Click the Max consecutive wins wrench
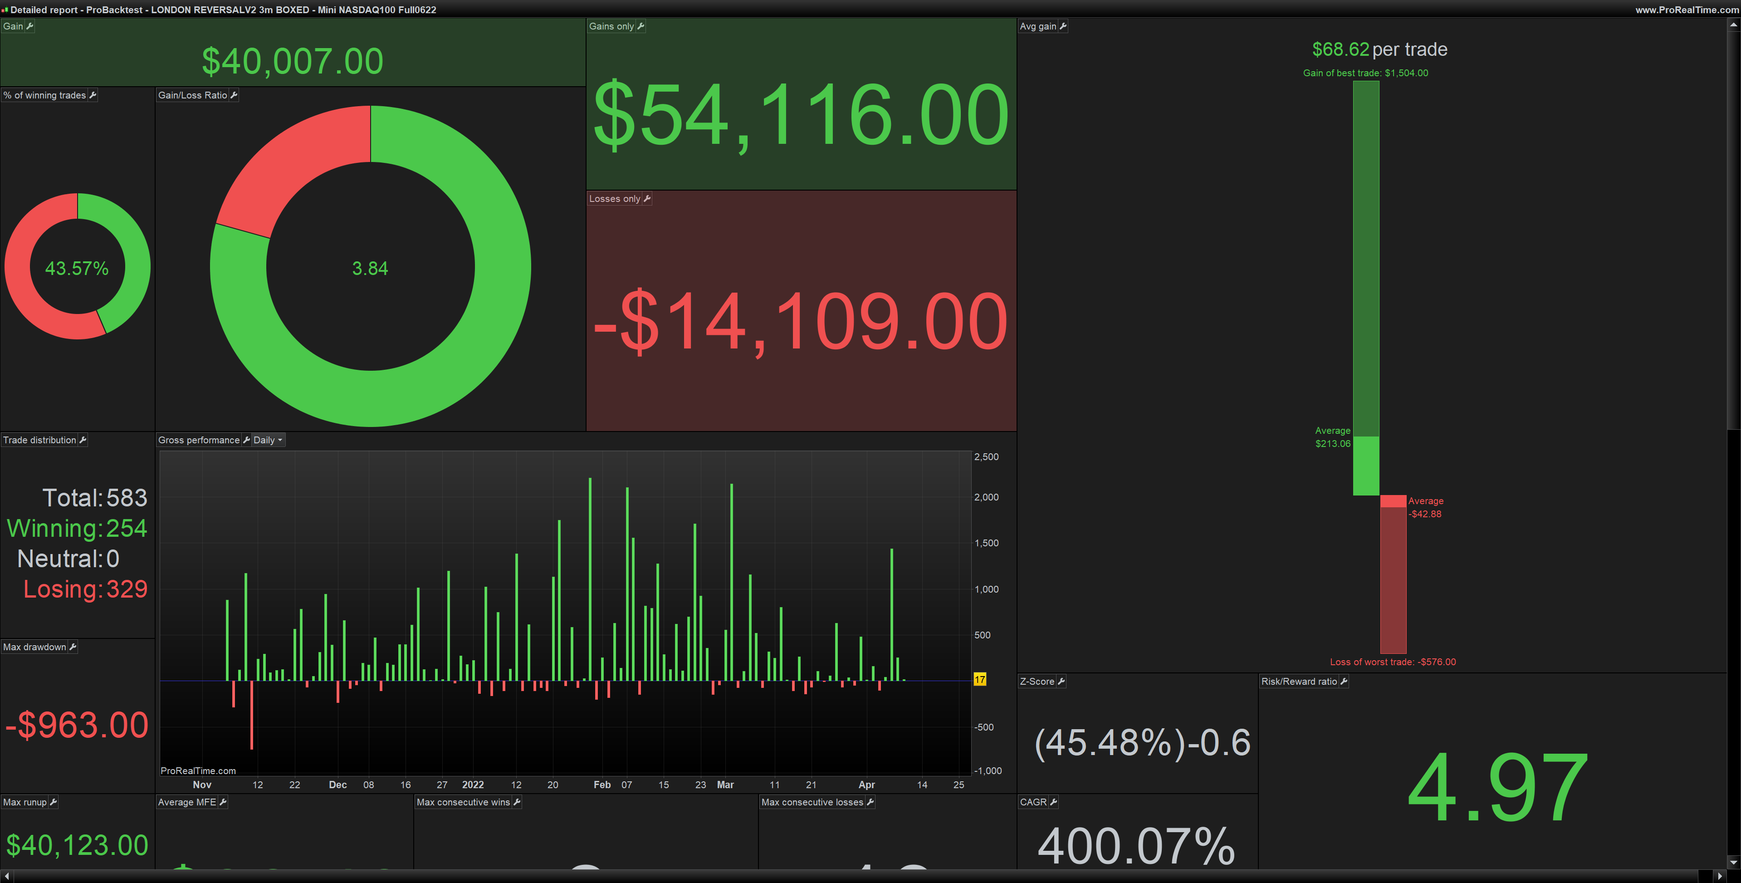Image resolution: width=1741 pixels, height=883 pixels. [x=517, y=801]
